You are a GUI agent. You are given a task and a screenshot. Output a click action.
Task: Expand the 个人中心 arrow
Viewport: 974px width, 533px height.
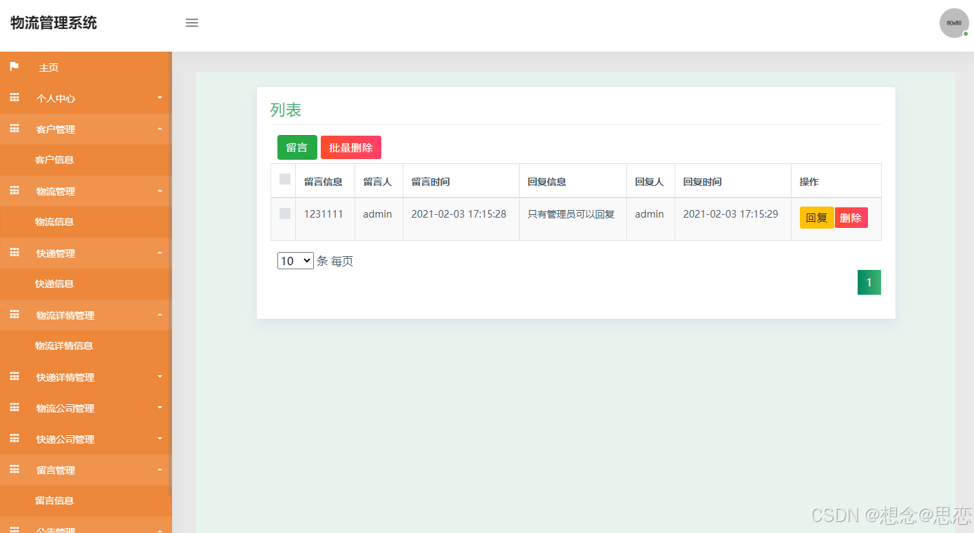(160, 98)
